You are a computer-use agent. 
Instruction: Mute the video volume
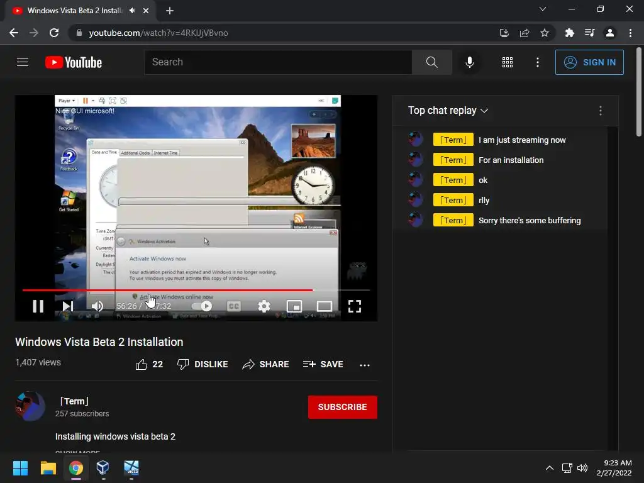point(97,306)
